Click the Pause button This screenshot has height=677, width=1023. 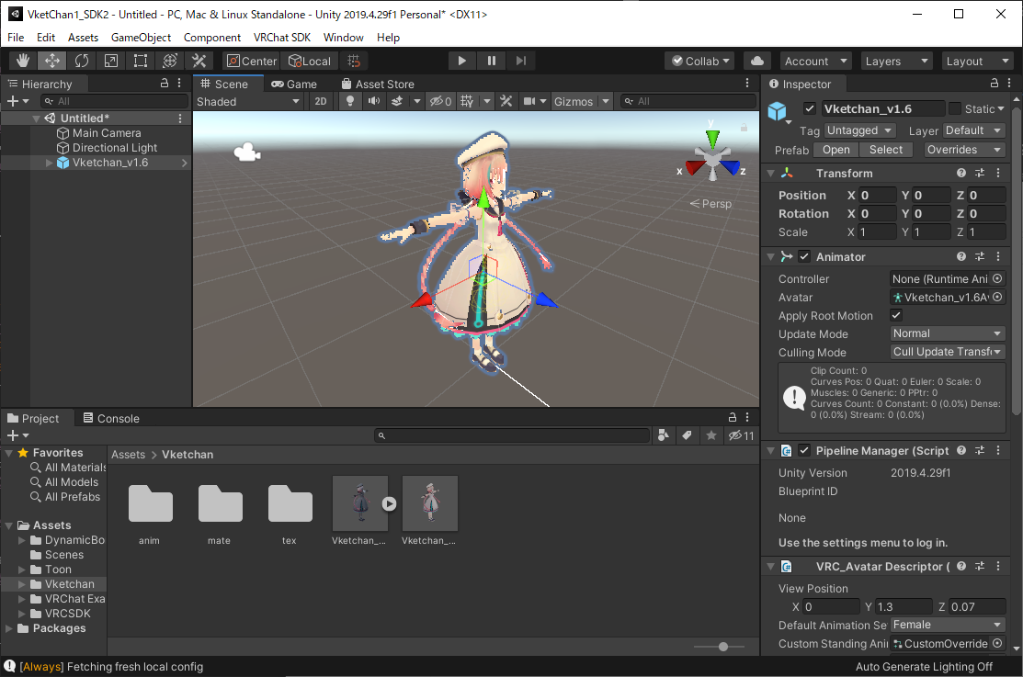(x=492, y=61)
